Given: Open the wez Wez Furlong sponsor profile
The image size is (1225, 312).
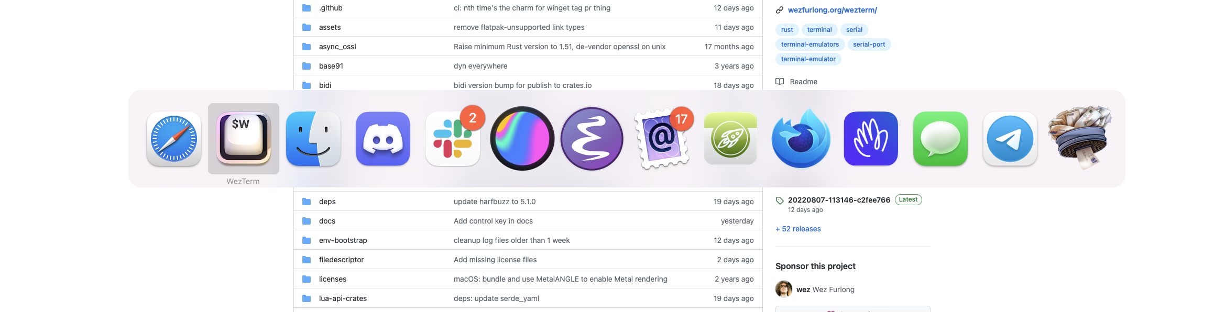Looking at the screenshot, I should pos(825,289).
